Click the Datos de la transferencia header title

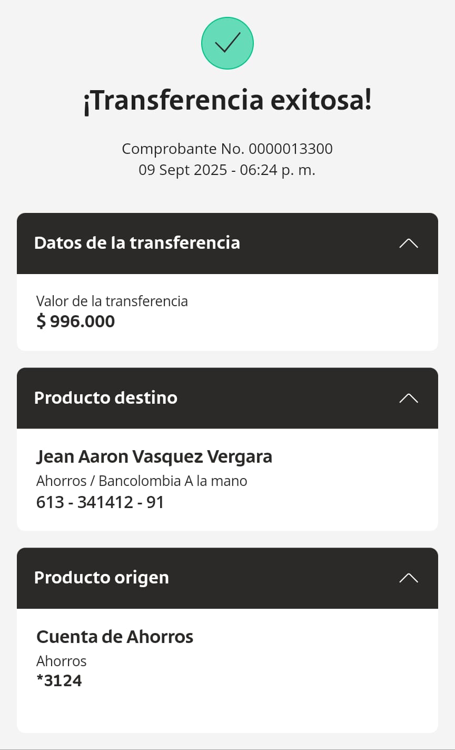137,243
